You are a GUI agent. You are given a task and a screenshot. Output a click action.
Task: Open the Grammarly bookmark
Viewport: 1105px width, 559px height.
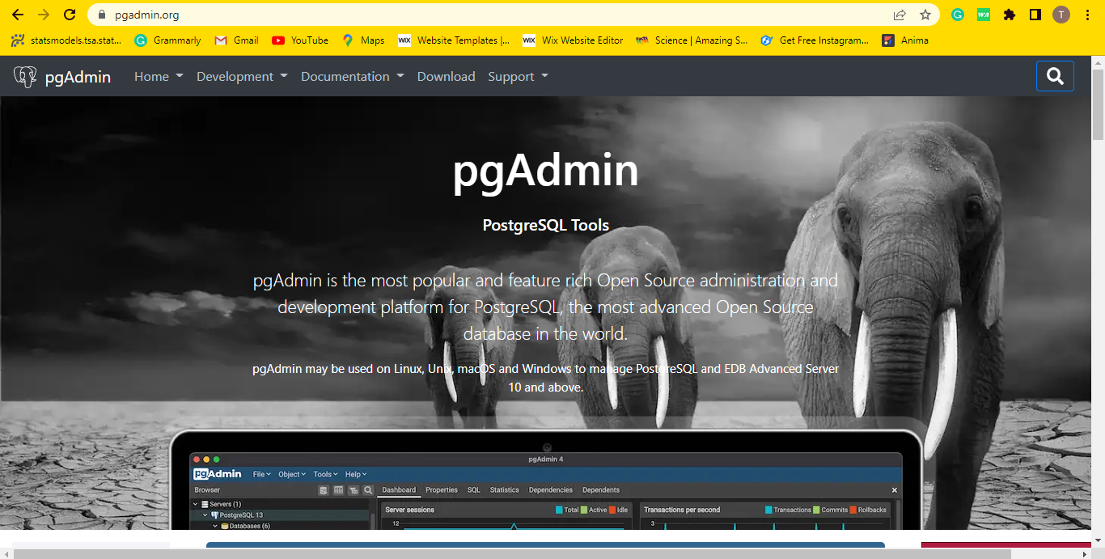pos(167,40)
